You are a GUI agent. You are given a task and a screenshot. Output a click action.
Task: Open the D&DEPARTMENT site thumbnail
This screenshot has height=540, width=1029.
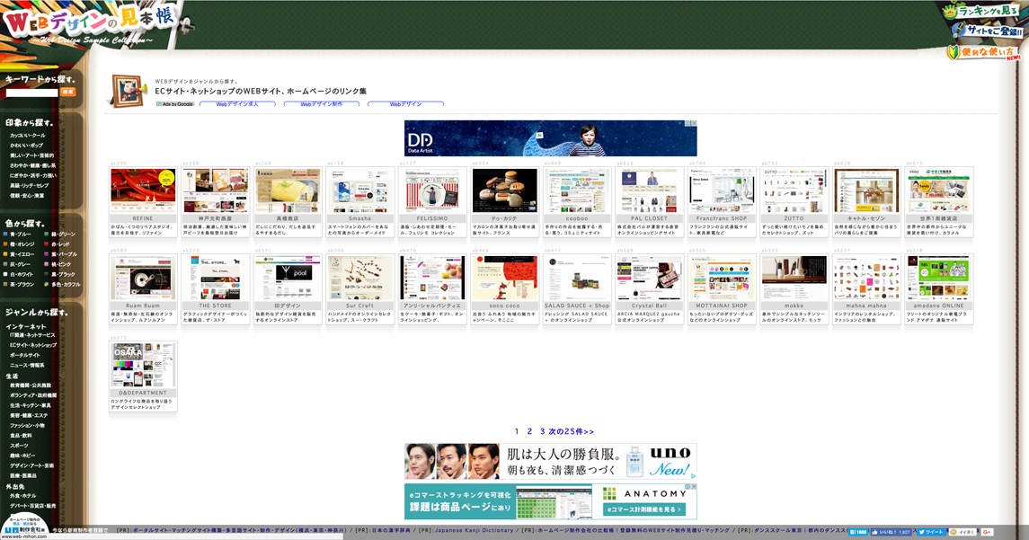tap(143, 365)
